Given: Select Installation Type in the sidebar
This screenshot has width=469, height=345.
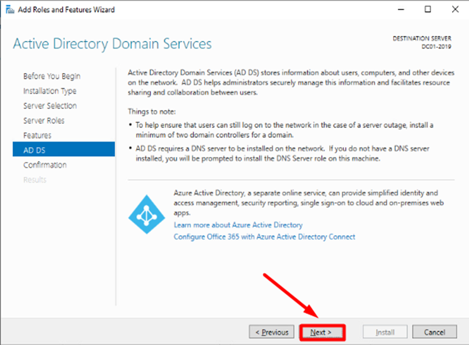Looking at the screenshot, I should [x=50, y=91].
